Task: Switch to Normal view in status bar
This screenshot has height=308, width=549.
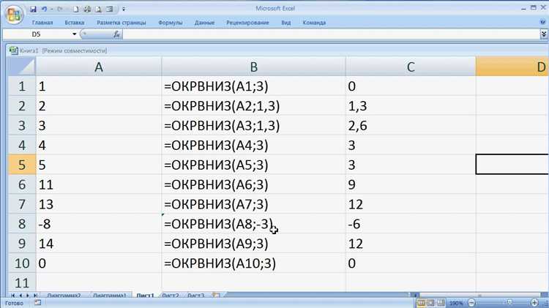Action: 421,303
